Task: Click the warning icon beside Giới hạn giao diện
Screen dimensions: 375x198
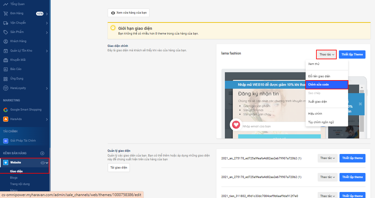Action: coord(113,28)
